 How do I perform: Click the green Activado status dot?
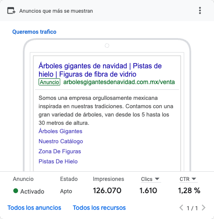(x=15, y=191)
